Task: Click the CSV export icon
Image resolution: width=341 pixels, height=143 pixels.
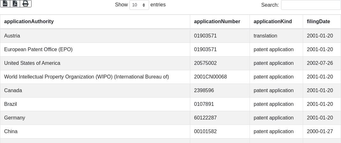Action: [x=5, y=3]
